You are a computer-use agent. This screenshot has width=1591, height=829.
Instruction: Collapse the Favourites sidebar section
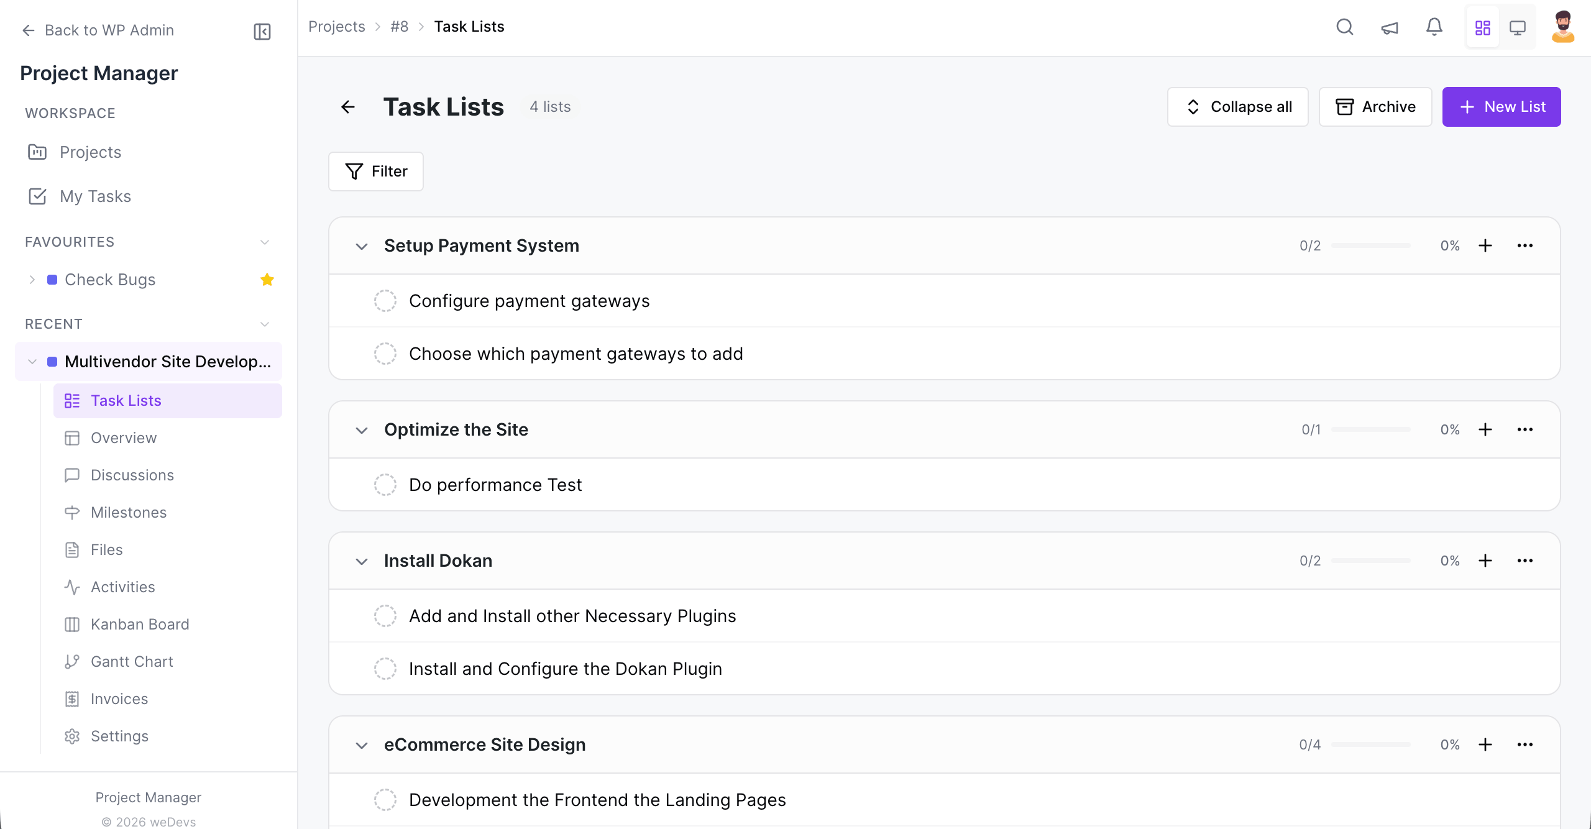(265, 242)
